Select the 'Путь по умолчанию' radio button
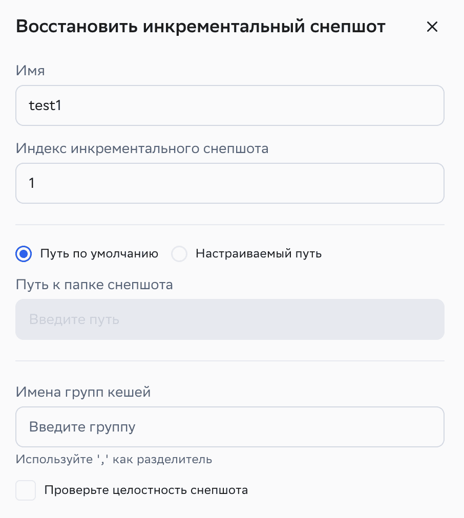Screen dimensions: 464x518 (x=24, y=254)
